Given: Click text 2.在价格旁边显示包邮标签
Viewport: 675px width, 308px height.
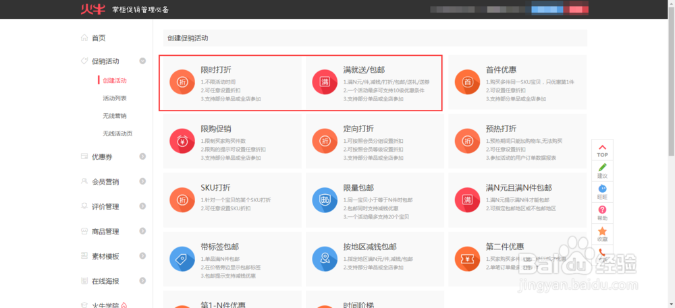Looking at the screenshot, I should click(231, 268).
